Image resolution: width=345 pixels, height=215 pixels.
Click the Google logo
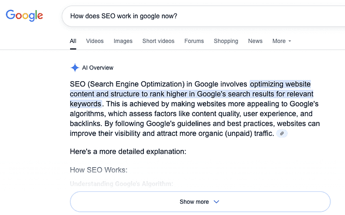tap(25, 16)
